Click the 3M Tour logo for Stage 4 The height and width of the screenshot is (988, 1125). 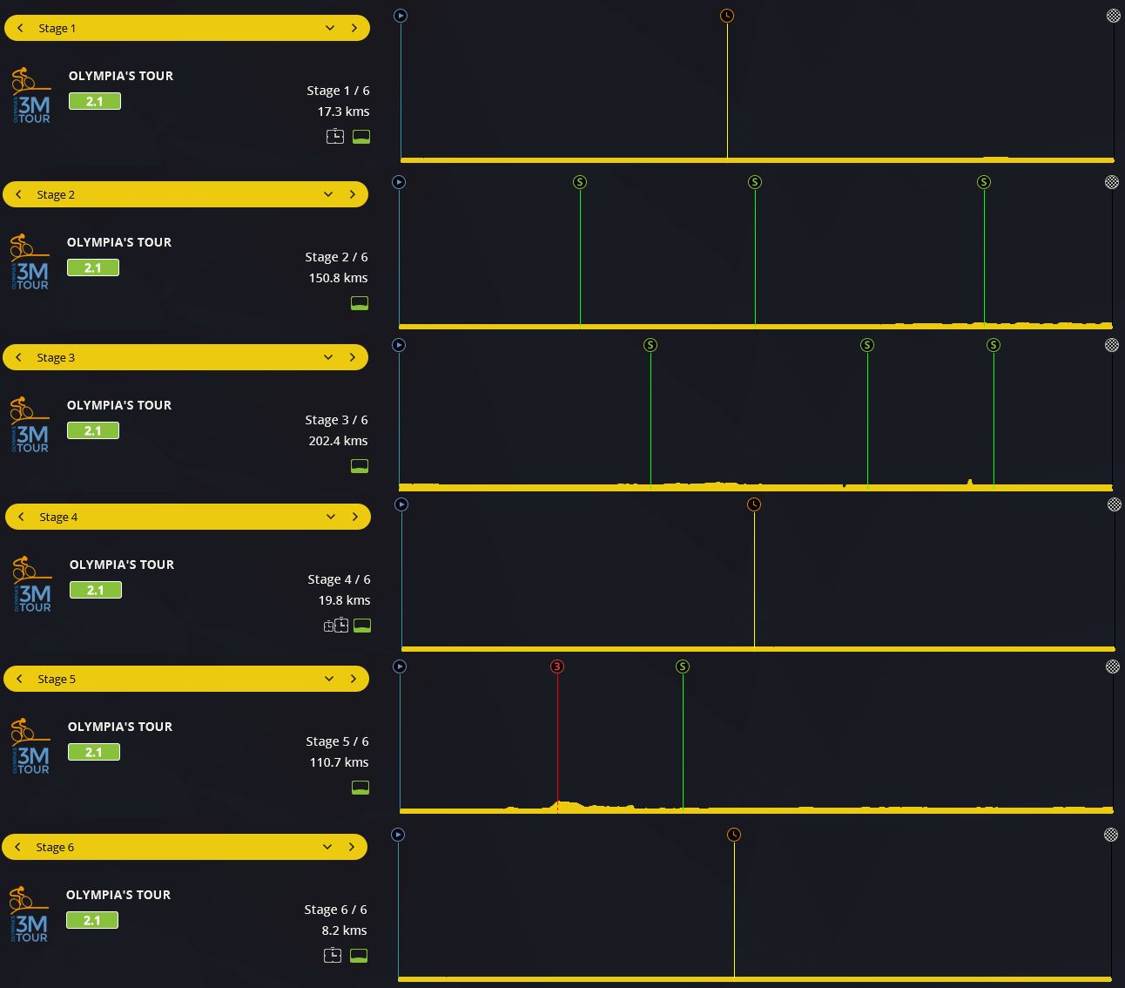point(32,585)
